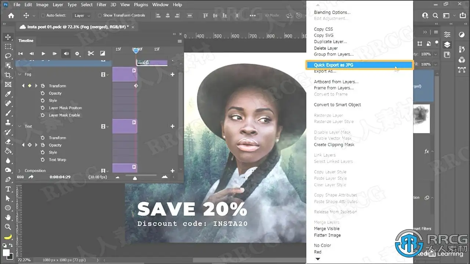Open Timeline playback settings gear
This screenshot has width=470, height=264.
(x=77, y=54)
